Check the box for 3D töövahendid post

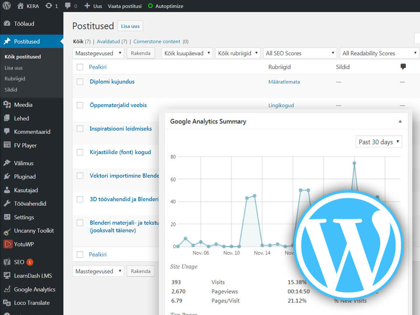click(80, 199)
